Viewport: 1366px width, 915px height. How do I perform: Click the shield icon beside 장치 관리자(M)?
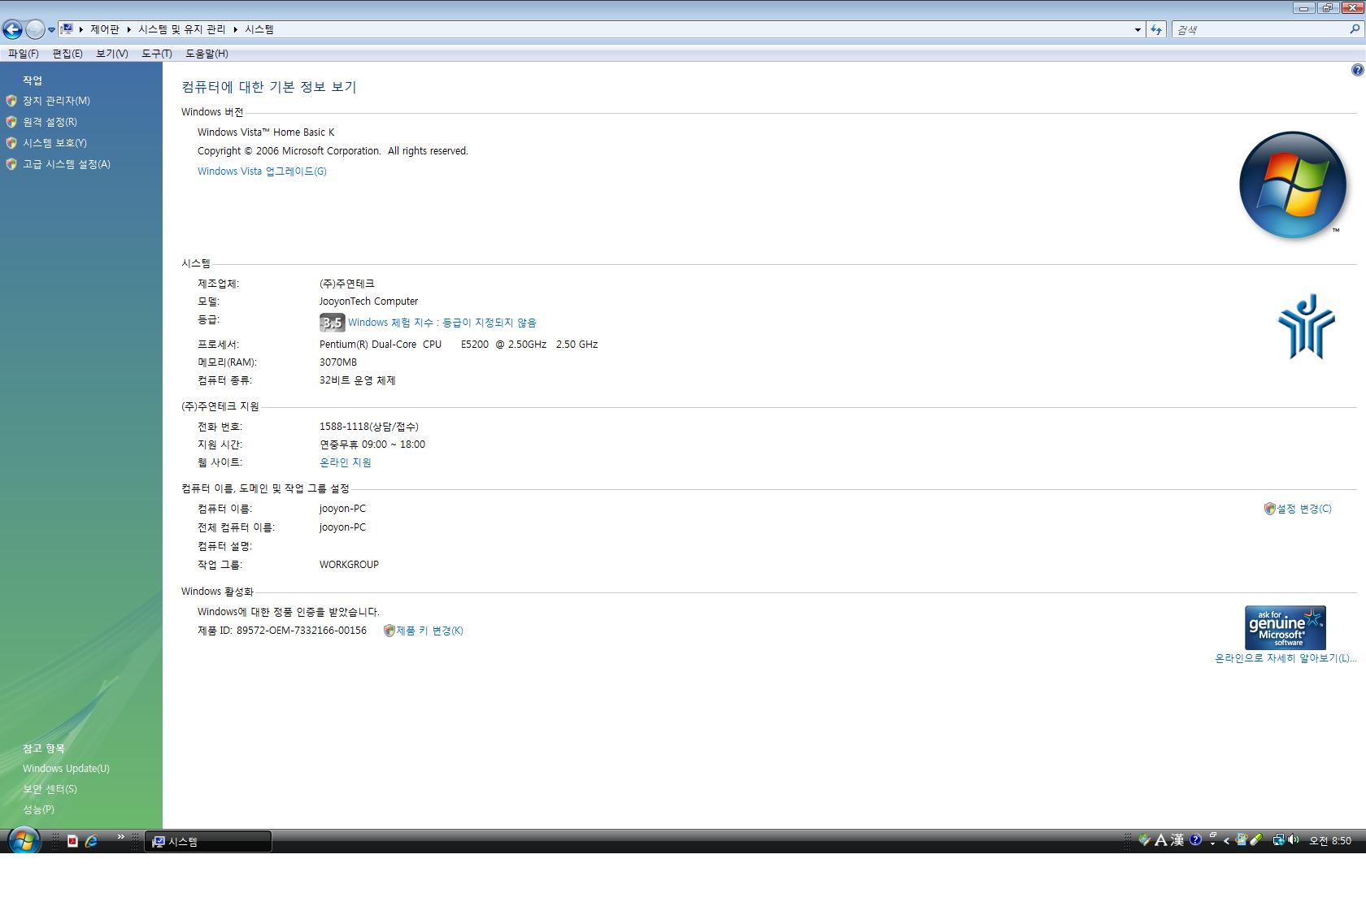coord(11,101)
